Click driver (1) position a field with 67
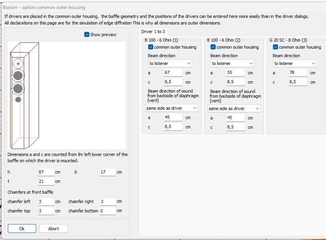This screenshot has height=240, width=326. (173, 73)
